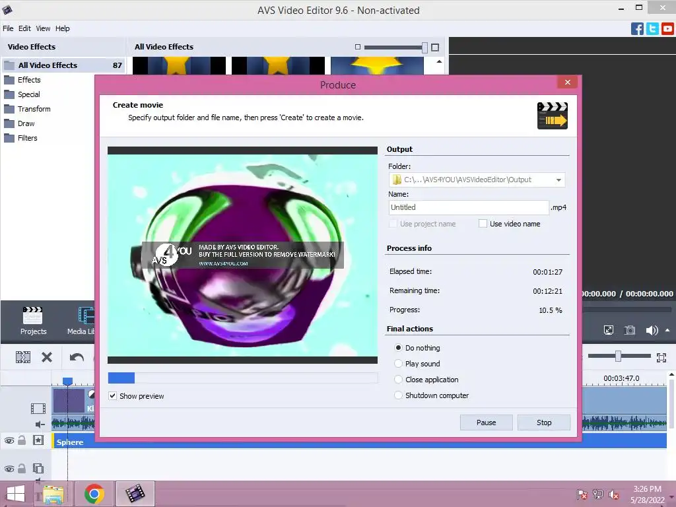Click the production progress bar
The image size is (676, 507).
coord(243,378)
